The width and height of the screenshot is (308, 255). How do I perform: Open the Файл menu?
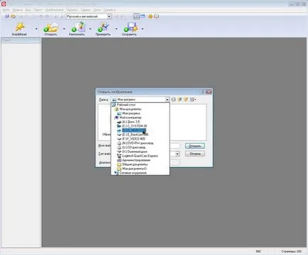point(6,10)
